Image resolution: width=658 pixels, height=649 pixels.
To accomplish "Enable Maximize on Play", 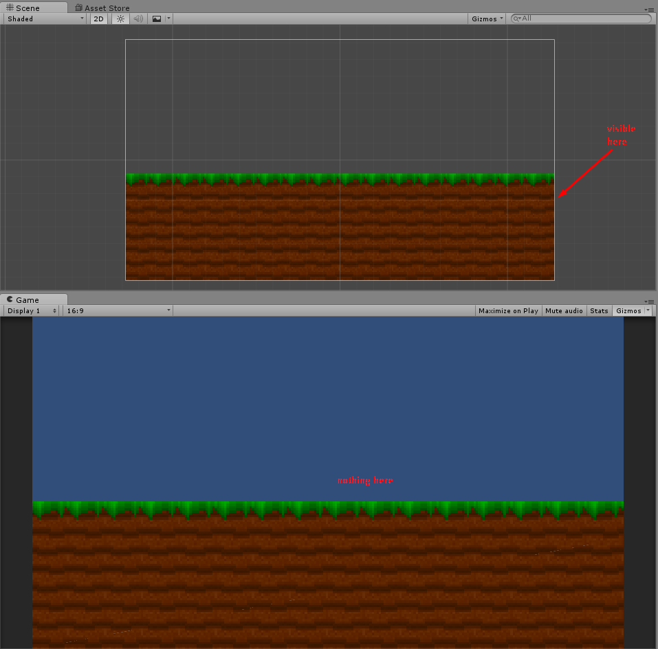I will click(x=508, y=310).
